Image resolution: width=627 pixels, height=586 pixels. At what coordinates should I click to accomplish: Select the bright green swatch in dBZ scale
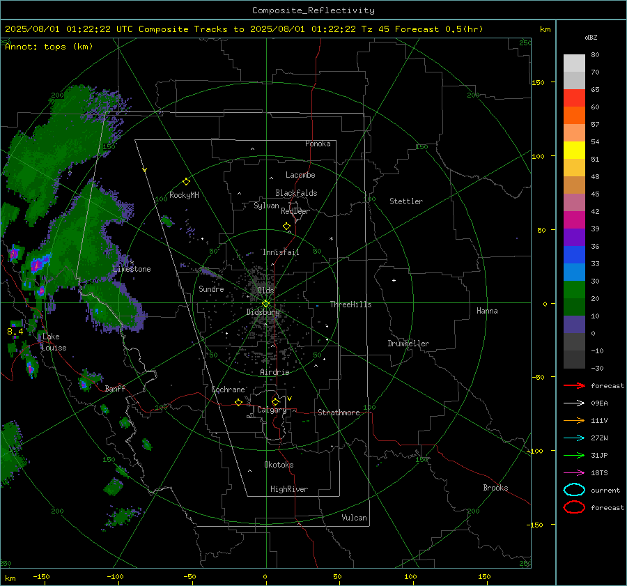pyautogui.click(x=574, y=289)
